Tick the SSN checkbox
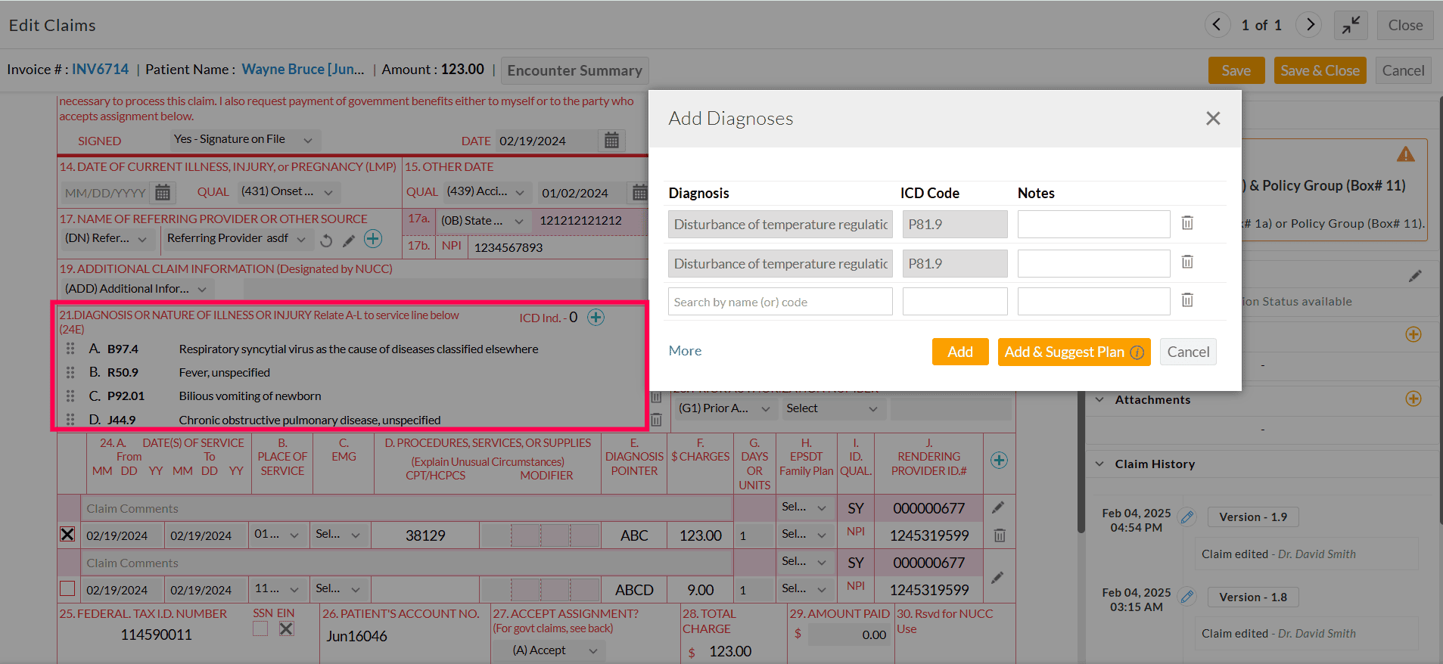 click(x=260, y=629)
